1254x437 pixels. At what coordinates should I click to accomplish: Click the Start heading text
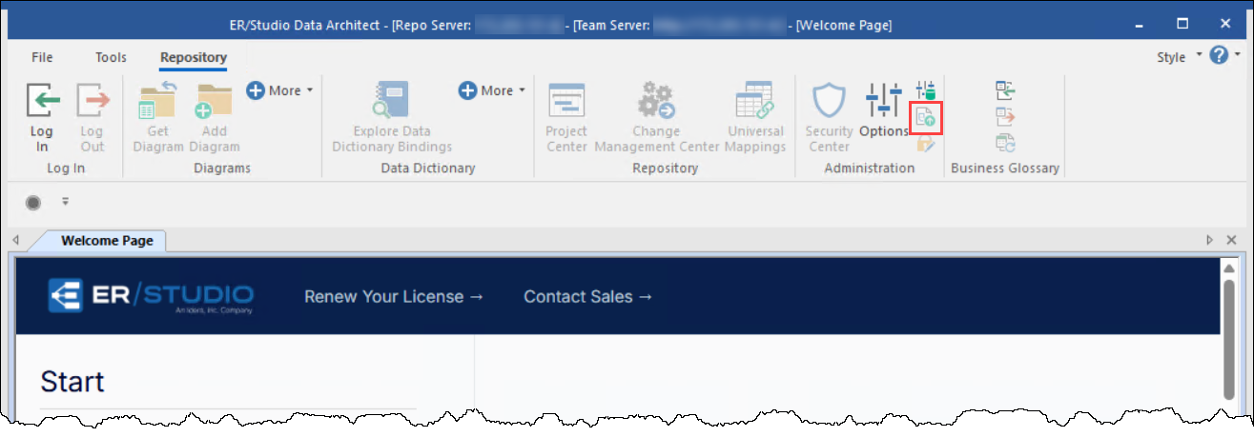click(72, 383)
